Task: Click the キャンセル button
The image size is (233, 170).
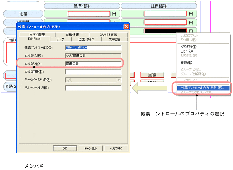Action: 90,148
